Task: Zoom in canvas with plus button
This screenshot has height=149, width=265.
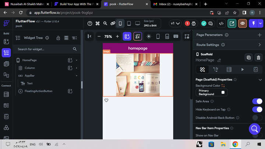Action: click(117, 36)
